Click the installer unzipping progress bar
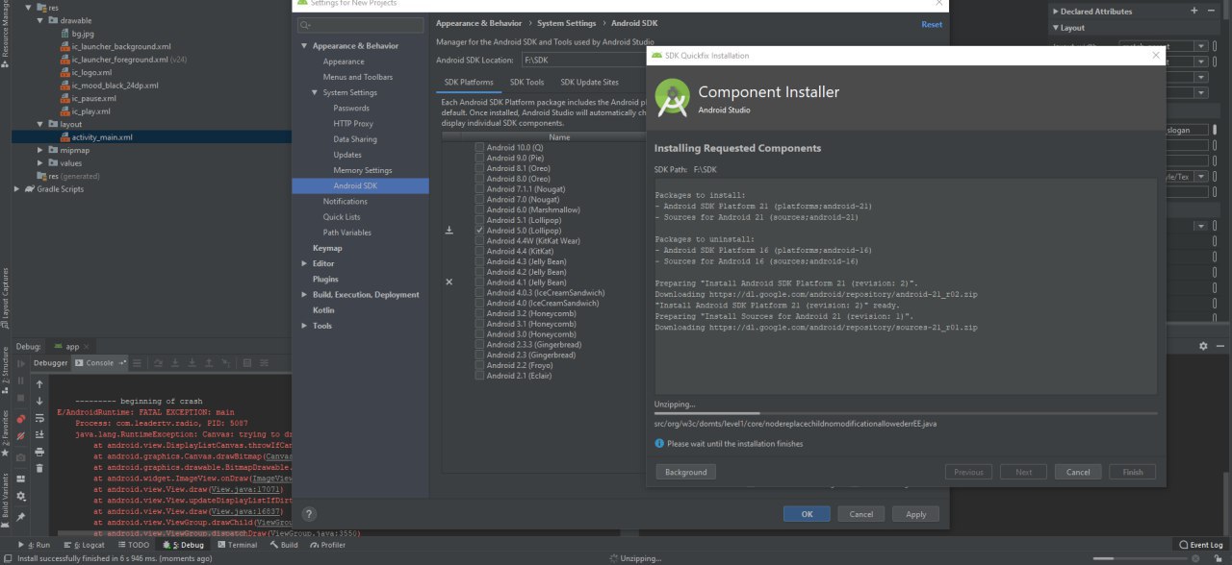The image size is (1232, 565). click(905, 413)
